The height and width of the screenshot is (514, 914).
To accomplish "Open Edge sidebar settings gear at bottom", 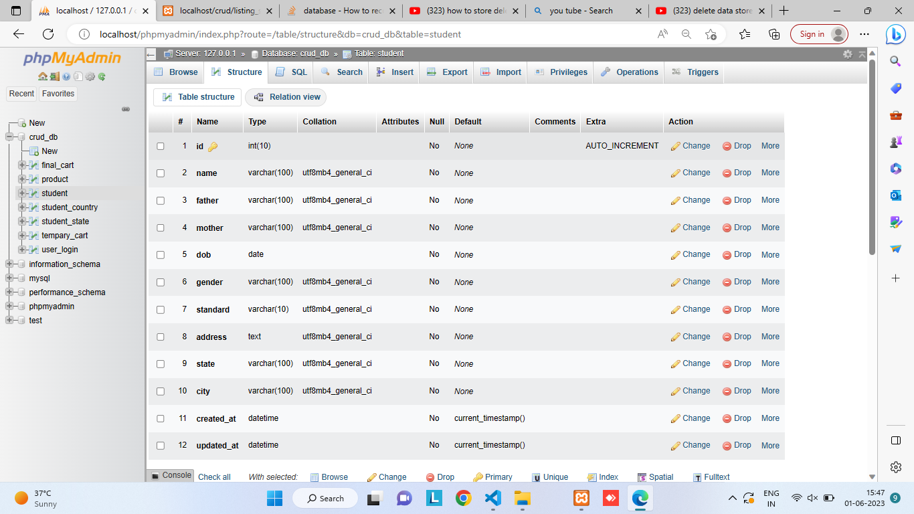I will point(896,467).
